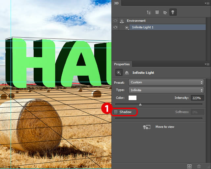Click the Infinite Light panel title
Screen dimensions: 211x169
tap(143, 73)
